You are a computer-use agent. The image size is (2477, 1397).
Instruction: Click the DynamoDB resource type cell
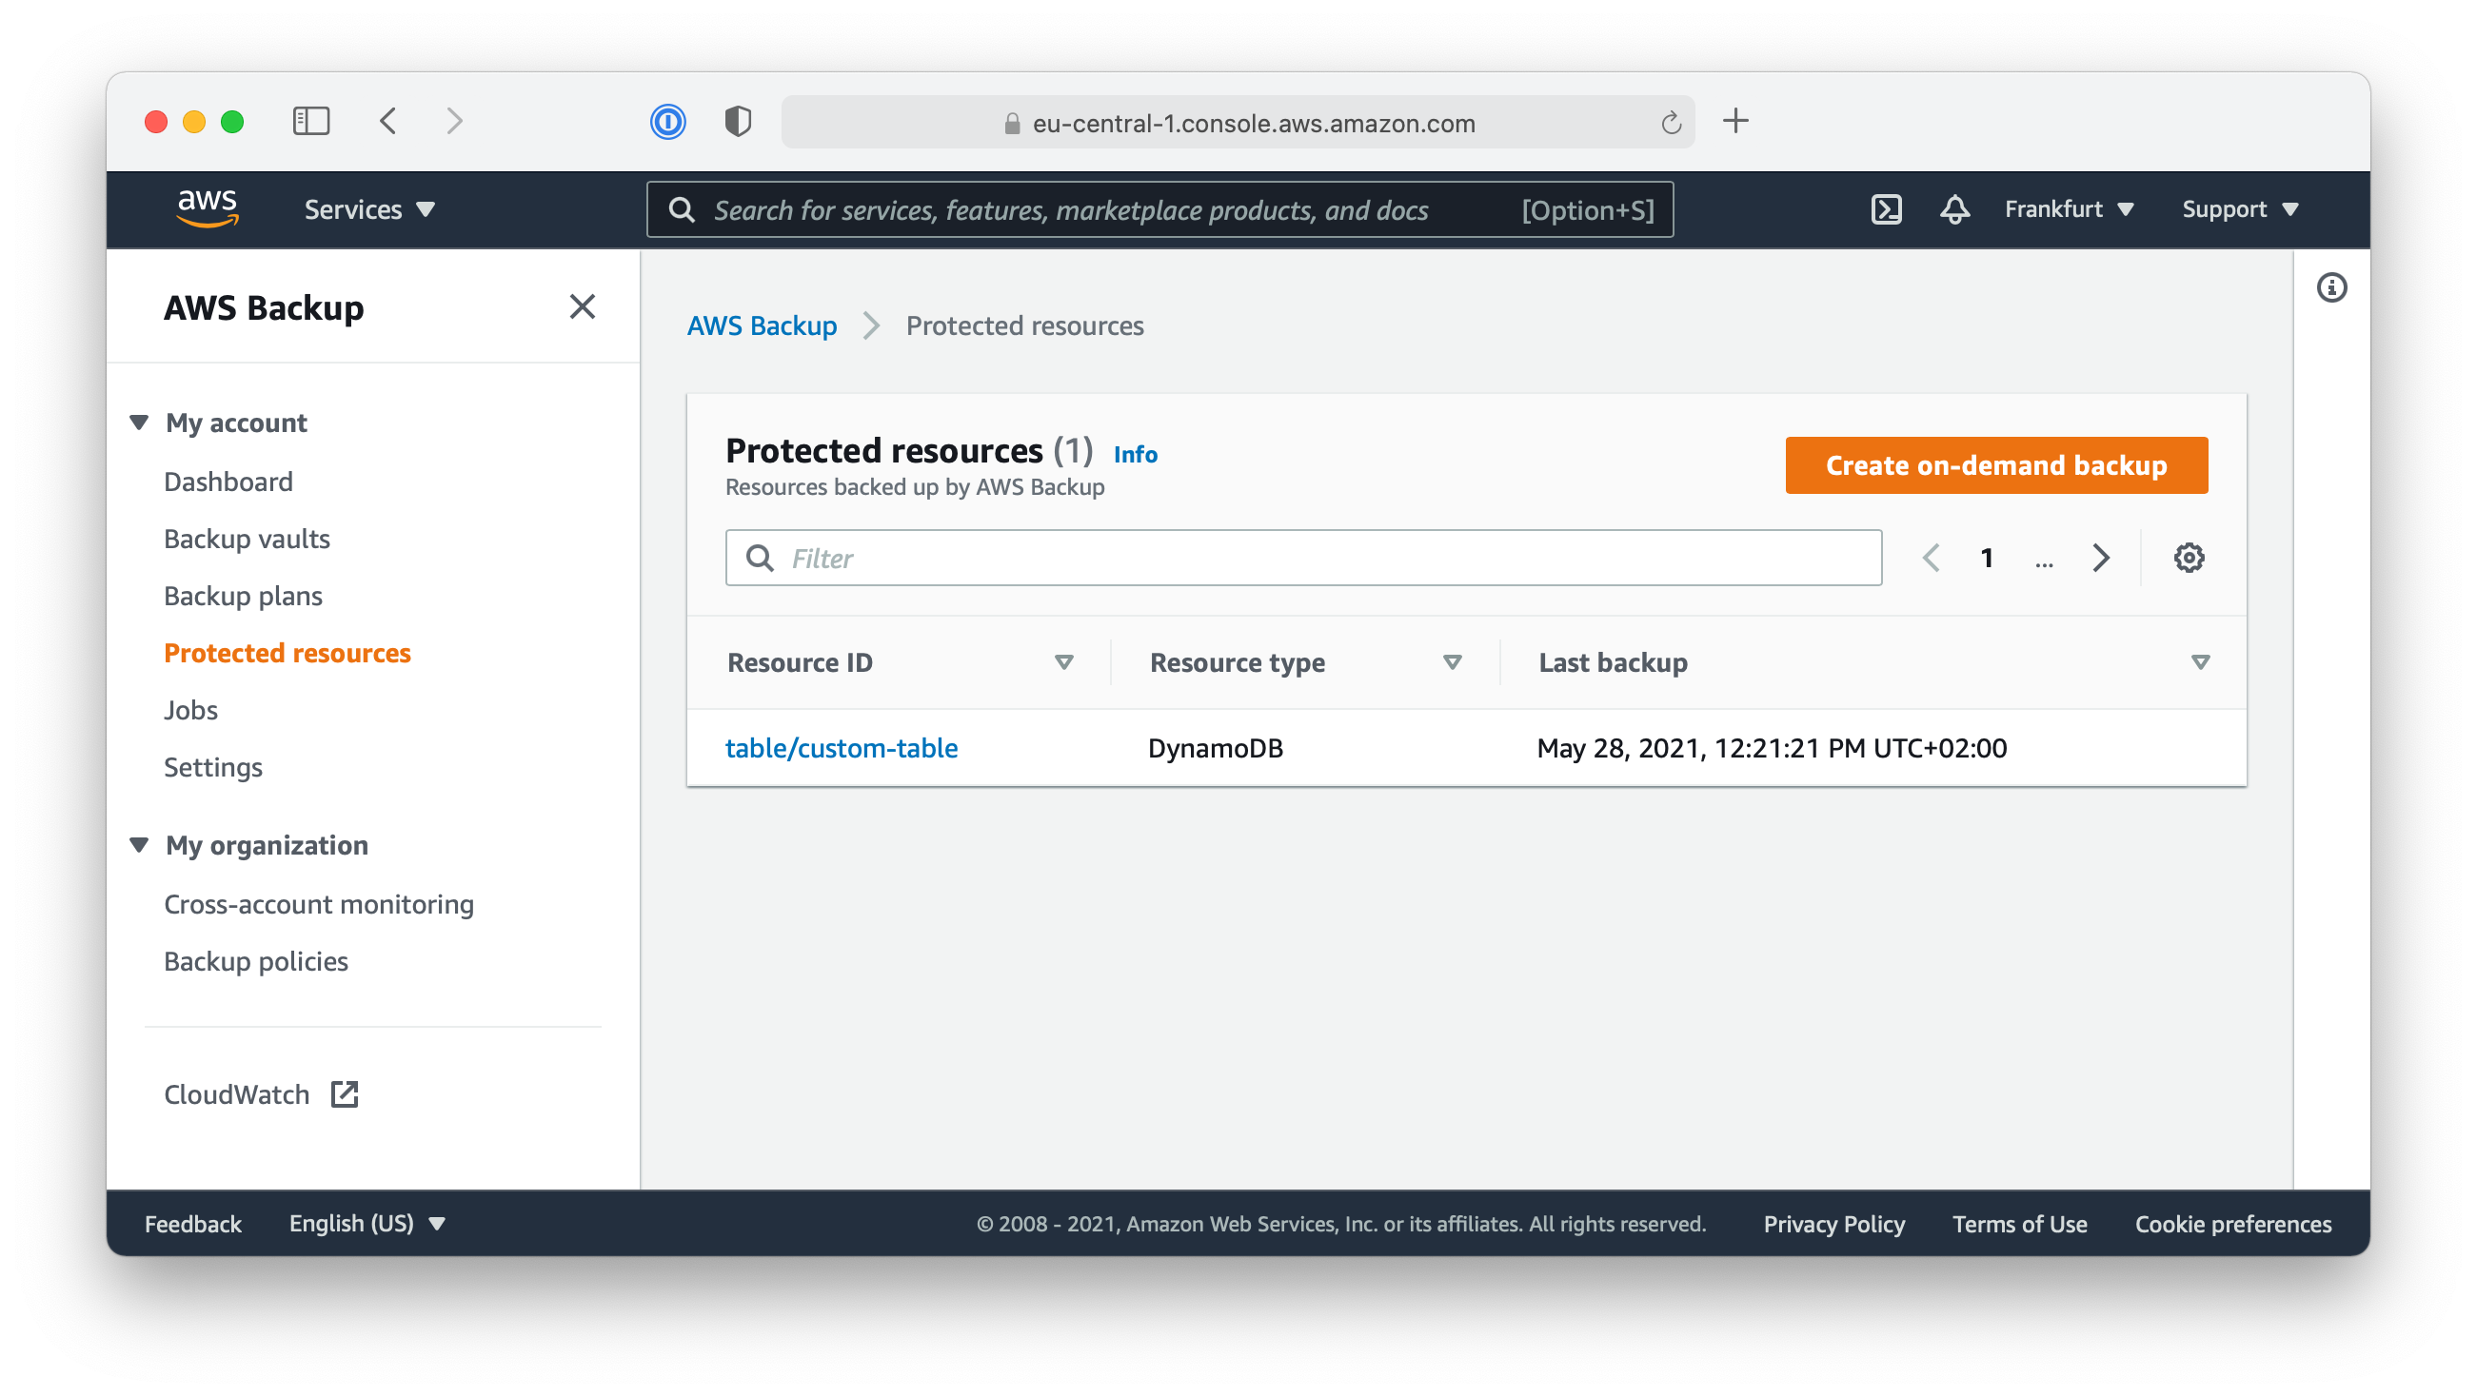[1215, 748]
